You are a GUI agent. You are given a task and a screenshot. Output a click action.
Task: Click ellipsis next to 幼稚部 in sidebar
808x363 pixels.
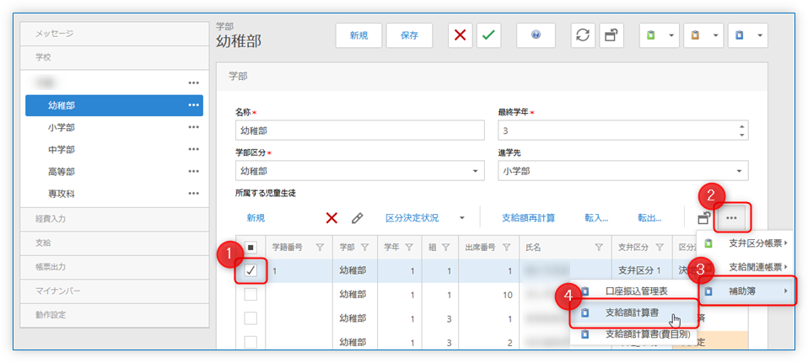click(x=194, y=105)
